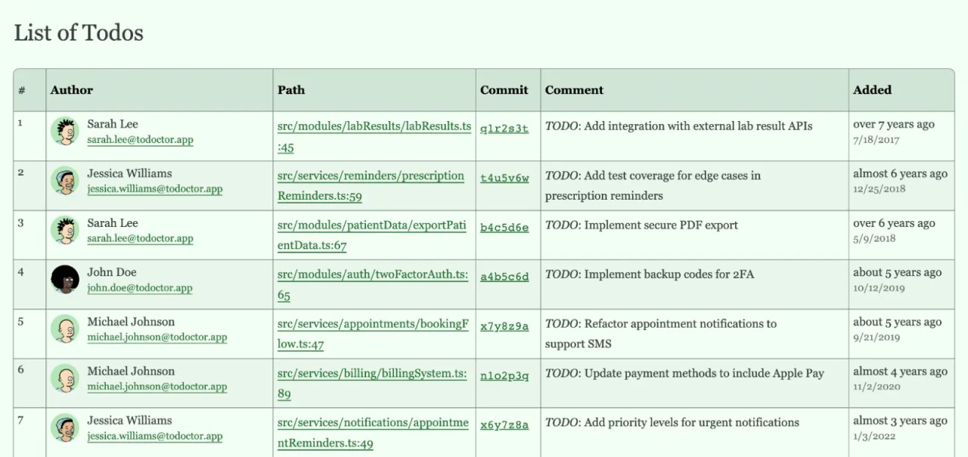
Task: Open the prescriptionReminders.ts:59 path link
Action: point(371,185)
